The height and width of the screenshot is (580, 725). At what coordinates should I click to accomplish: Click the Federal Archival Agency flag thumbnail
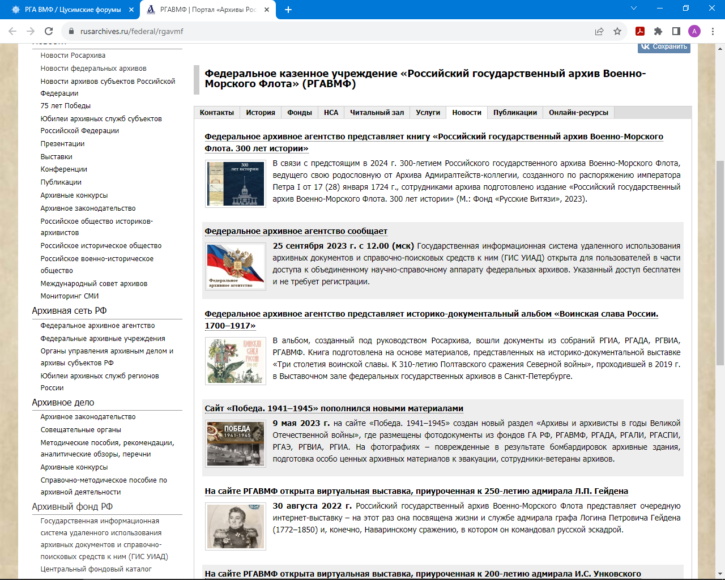pos(236,266)
